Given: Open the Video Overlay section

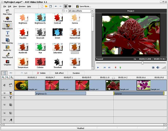Looking at the screenshot, I should [x=7, y=41].
